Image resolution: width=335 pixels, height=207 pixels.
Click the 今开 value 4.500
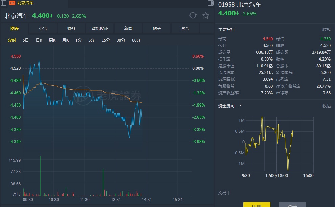point(267,46)
